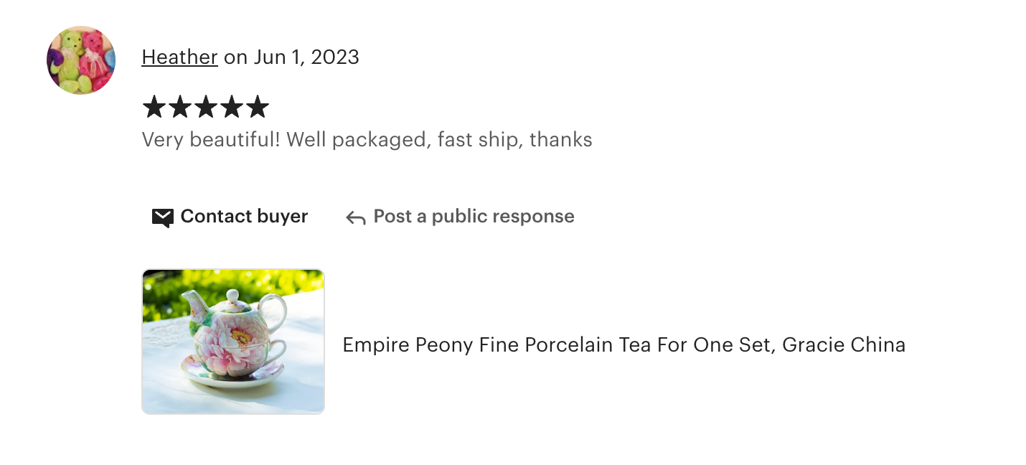The width and height of the screenshot is (1026, 465).
Task: Click the fifth rating star
Action: pyautogui.click(x=257, y=108)
